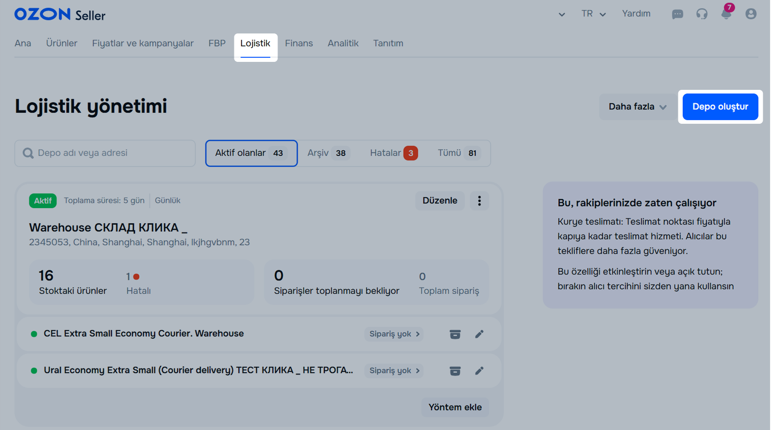Click the headset support icon

click(x=702, y=14)
